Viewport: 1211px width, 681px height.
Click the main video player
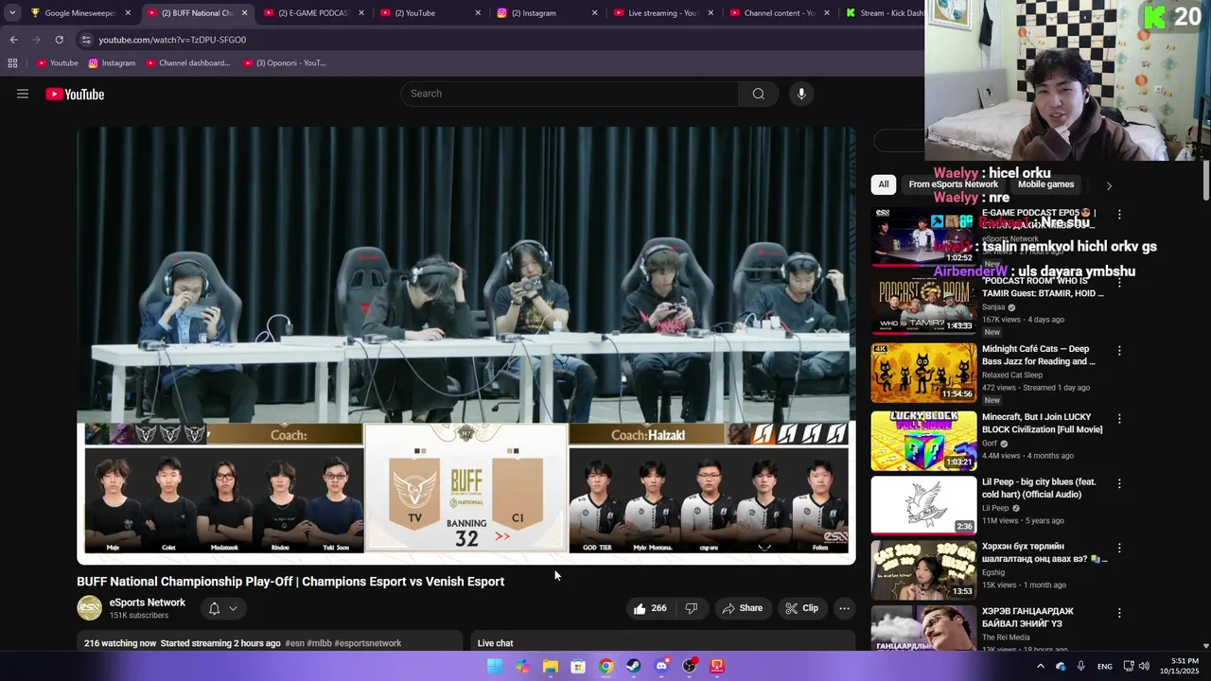pos(466,345)
